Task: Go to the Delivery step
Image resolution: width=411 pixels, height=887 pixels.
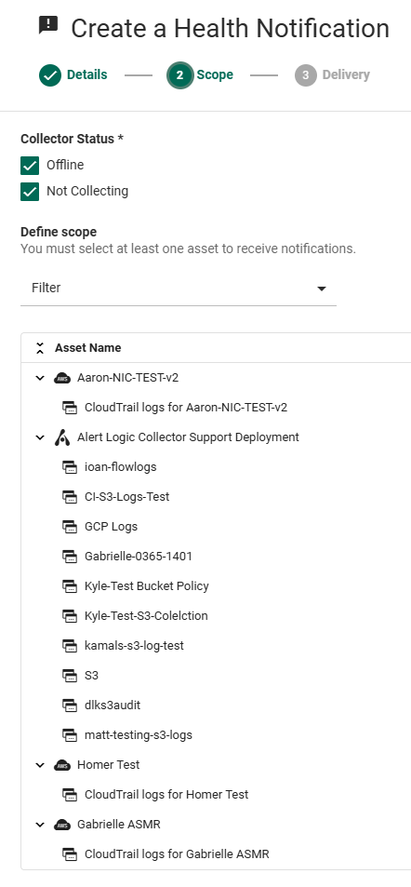Action: 332,75
